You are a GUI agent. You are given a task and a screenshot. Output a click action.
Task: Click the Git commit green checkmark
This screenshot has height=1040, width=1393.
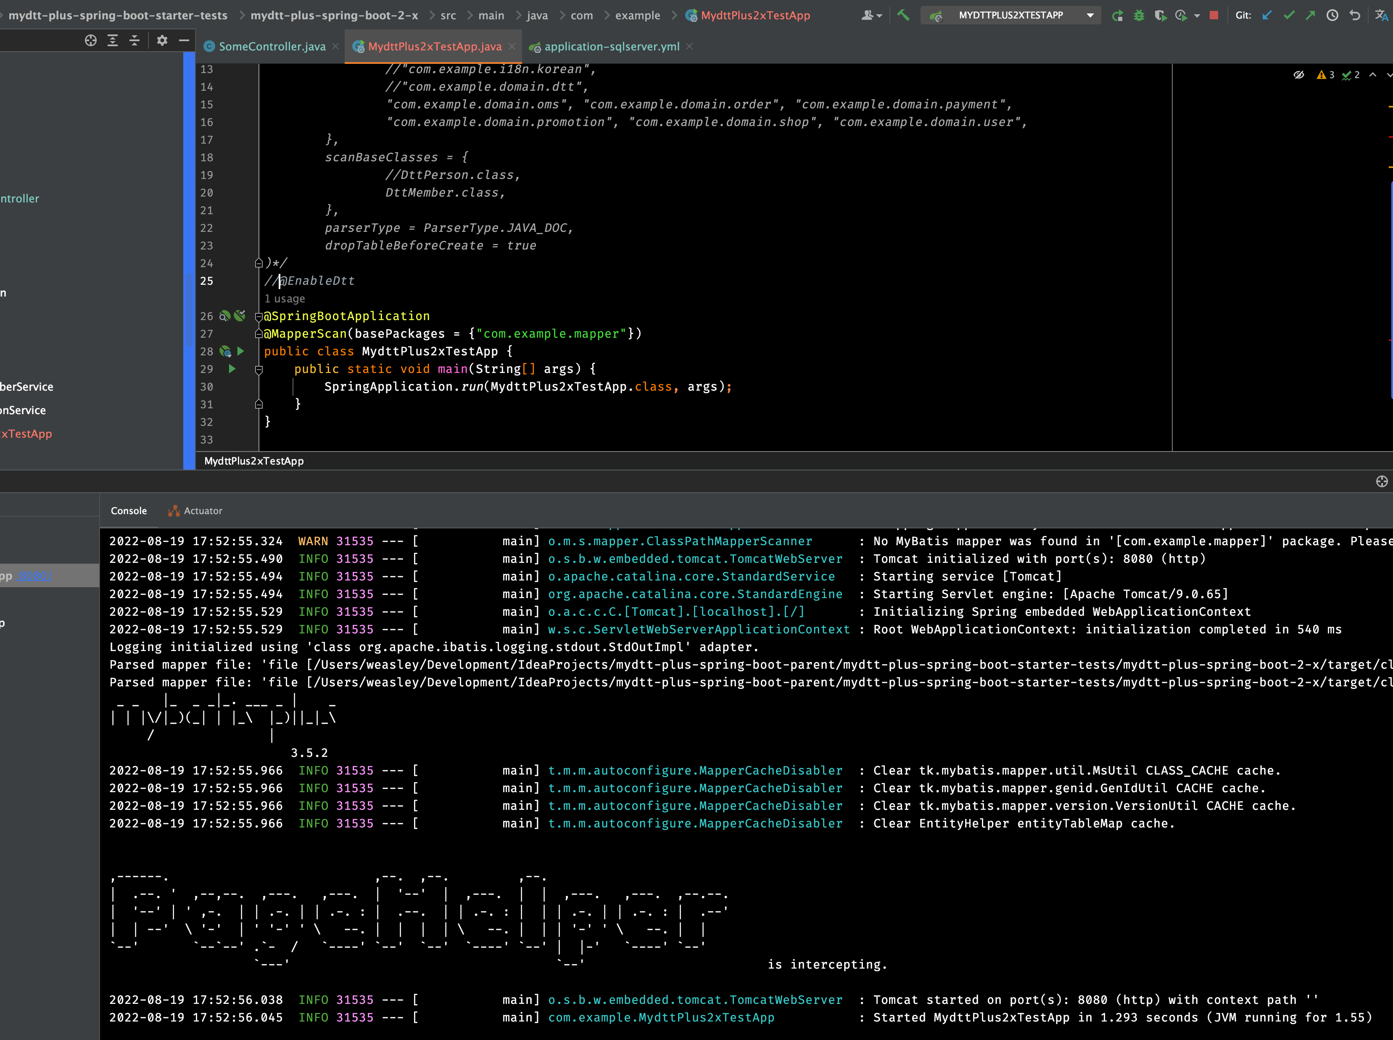pos(1288,16)
